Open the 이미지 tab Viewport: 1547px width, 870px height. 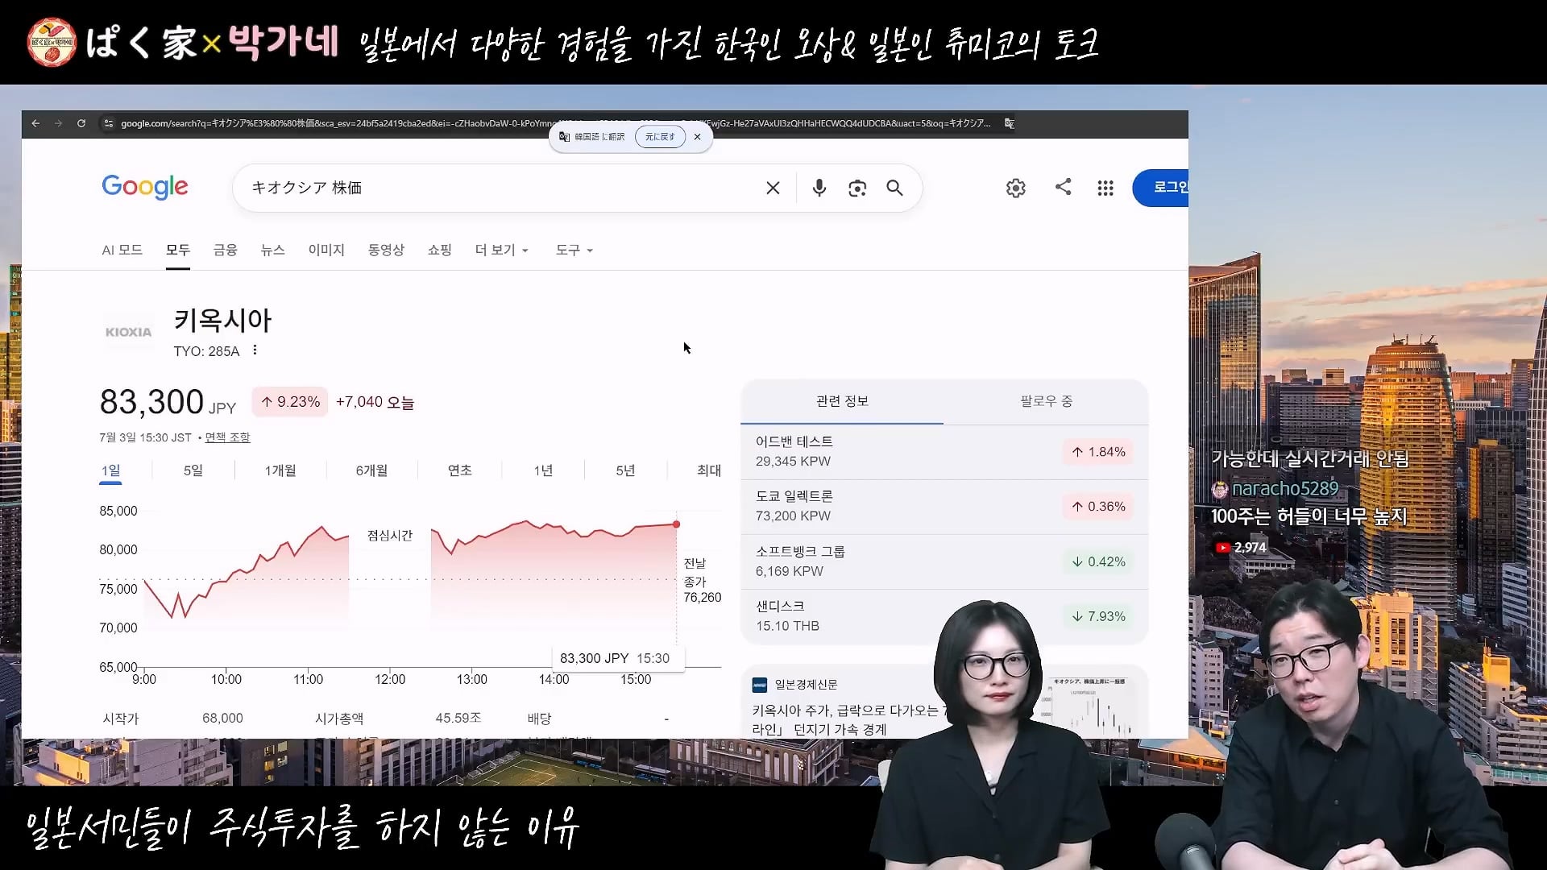[x=326, y=250]
